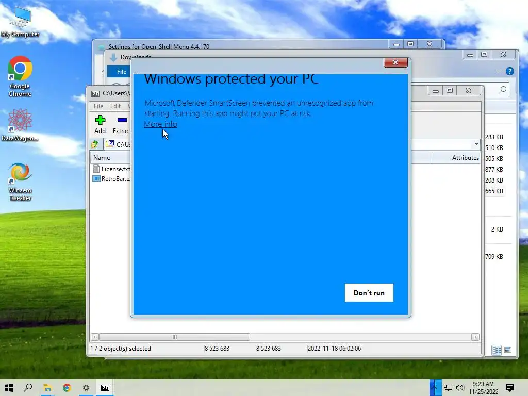The width and height of the screenshot is (528, 396).
Task: Open the File menu in 7-Zip
Action: click(x=98, y=106)
